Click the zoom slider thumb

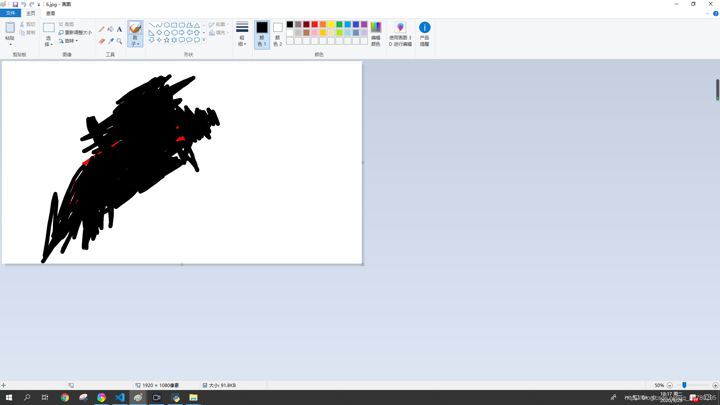coord(684,385)
